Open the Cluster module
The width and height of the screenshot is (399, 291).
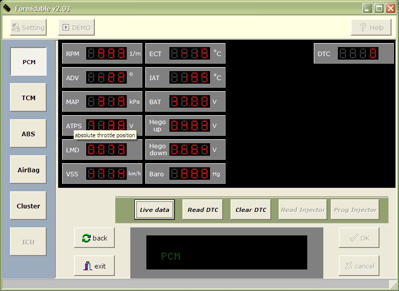tap(29, 206)
